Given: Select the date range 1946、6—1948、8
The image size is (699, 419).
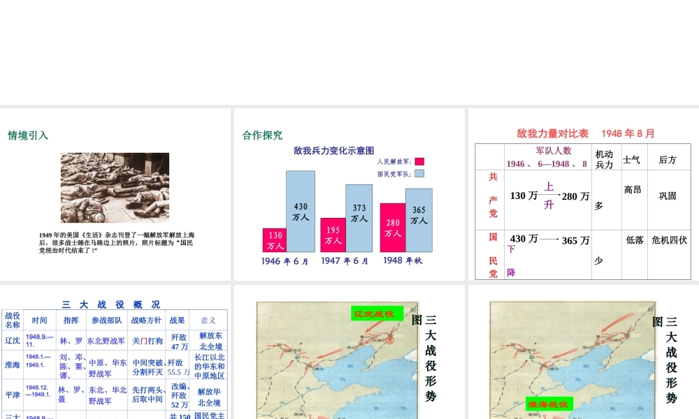Looking at the screenshot, I should (547, 164).
